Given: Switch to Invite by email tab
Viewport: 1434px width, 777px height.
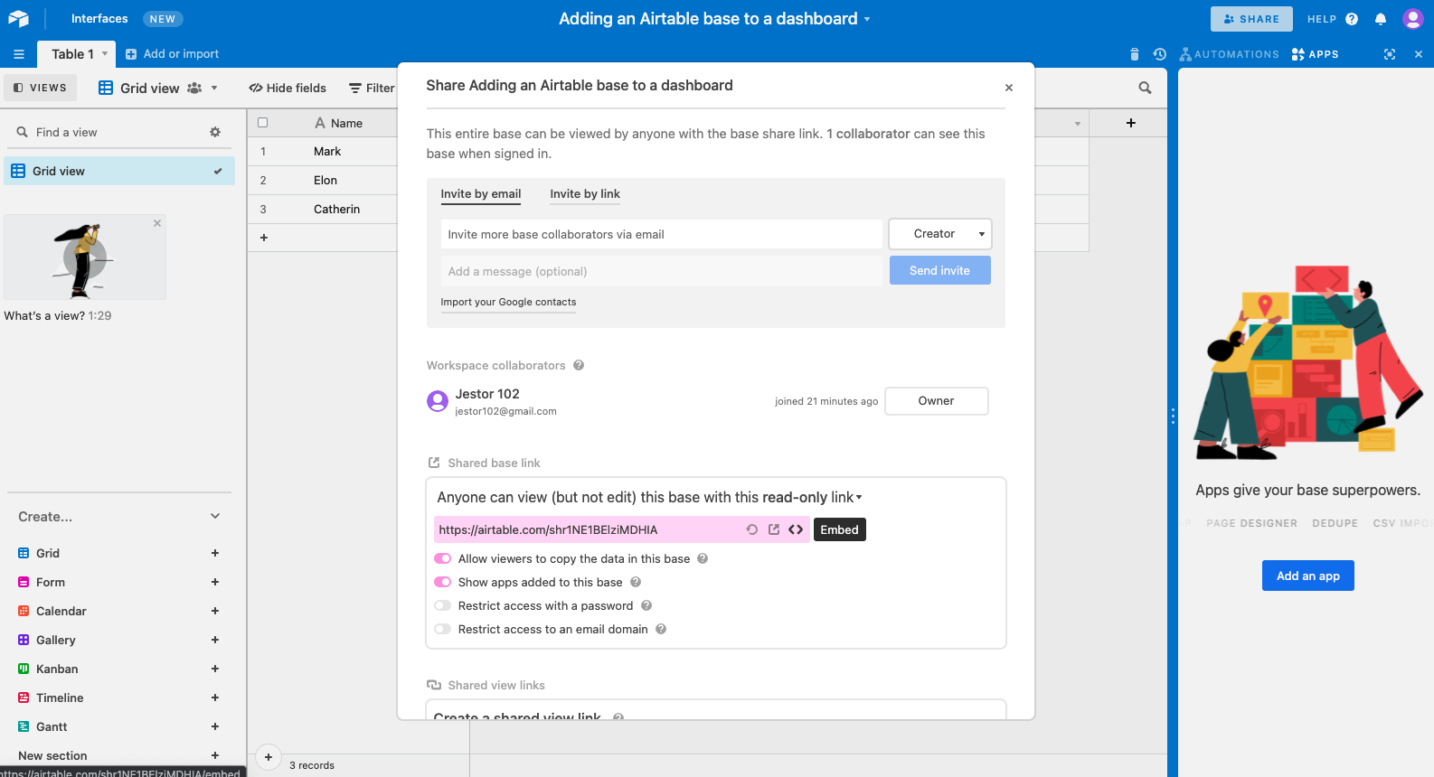Looking at the screenshot, I should [x=481, y=194].
